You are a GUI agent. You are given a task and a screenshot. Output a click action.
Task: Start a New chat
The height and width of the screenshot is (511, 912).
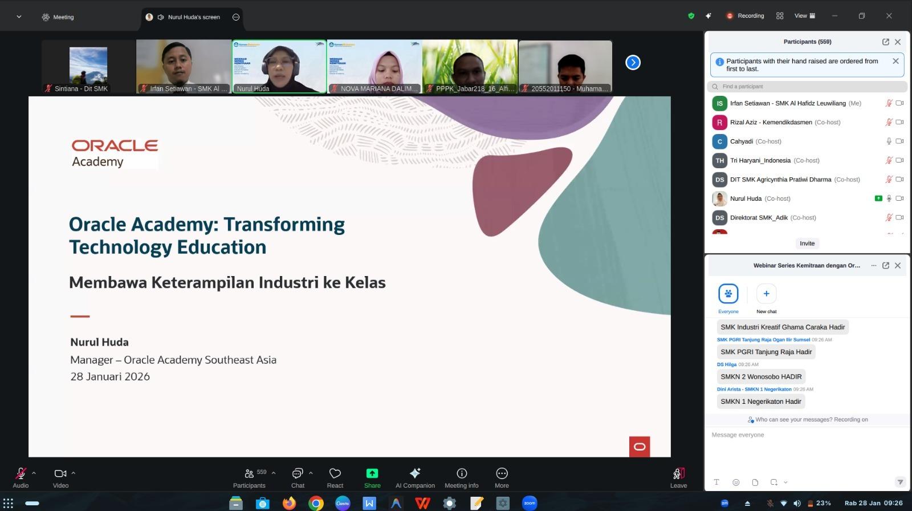tap(766, 299)
